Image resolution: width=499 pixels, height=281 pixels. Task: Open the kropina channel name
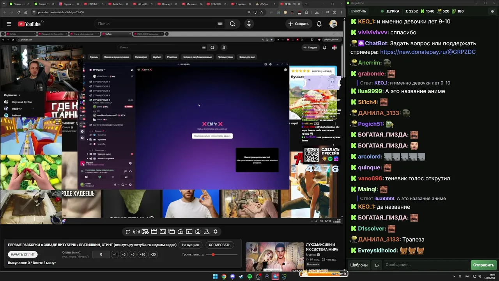311,254
